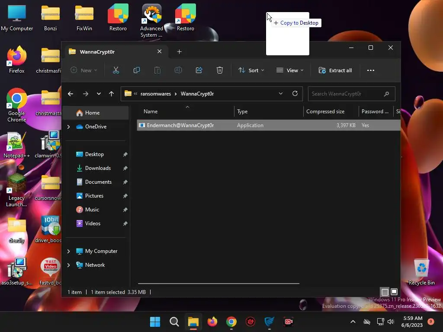Image resolution: width=443 pixels, height=332 pixels.
Task: Select the Recycle Bin on desktop
Action: tap(421, 271)
